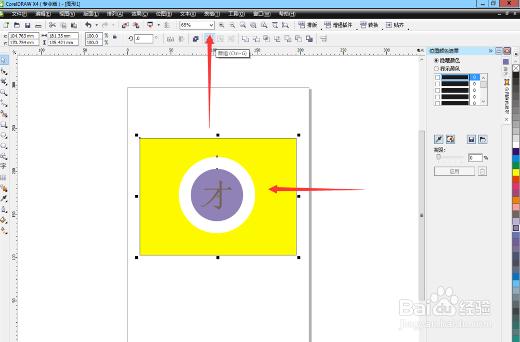This screenshot has height=342, width=520.
Task: Click the Open file folder icon
Action: click(x=17, y=25)
